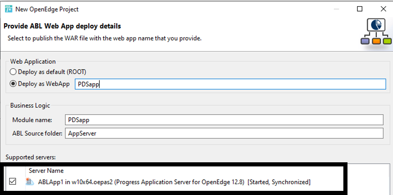Minimize the New OpenEdge Project dialog
Viewport: 393px width, 195px height.
point(336,9)
